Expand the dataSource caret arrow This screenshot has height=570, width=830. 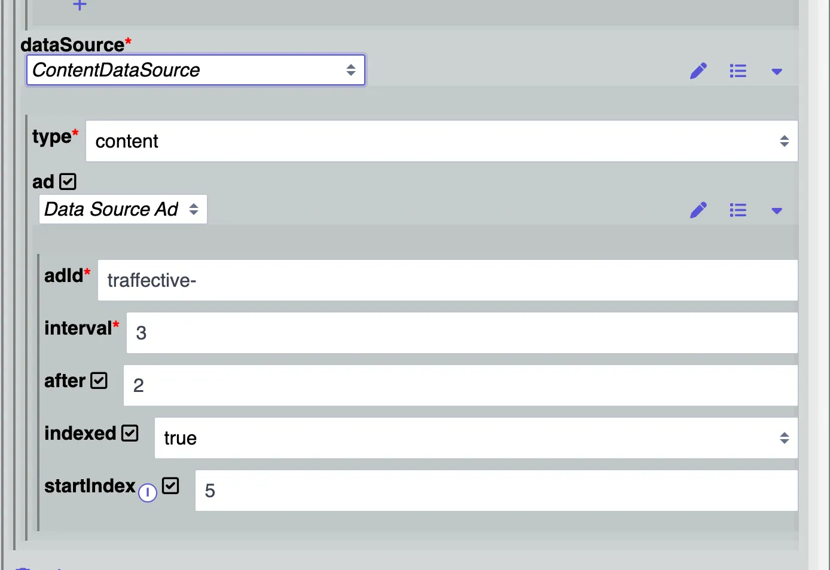click(x=777, y=72)
